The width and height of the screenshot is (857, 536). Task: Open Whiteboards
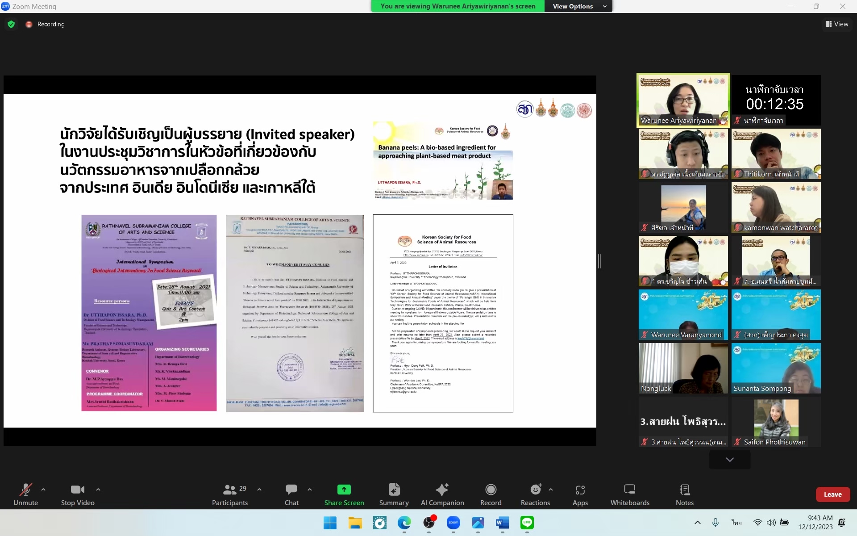point(629,494)
